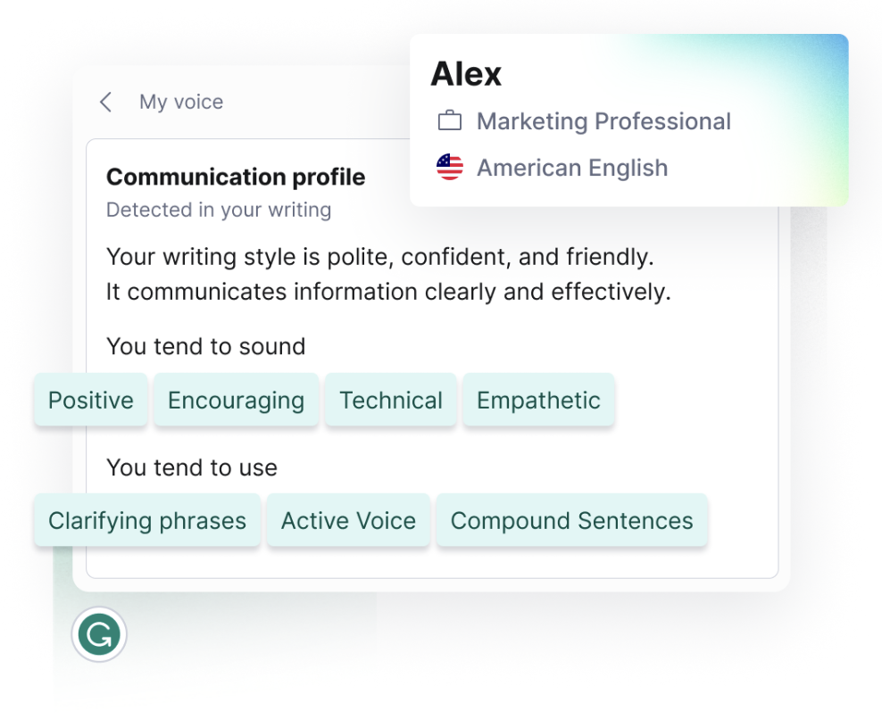Select the Positive tone tag
The height and width of the screenshot is (719, 882).
click(90, 401)
